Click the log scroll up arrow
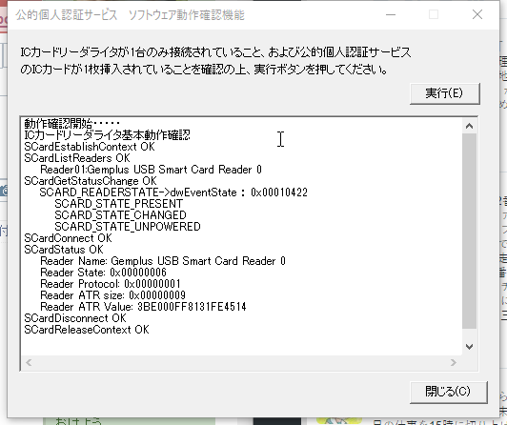This screenshot has height=425, width=507. (x=469, y=126)
